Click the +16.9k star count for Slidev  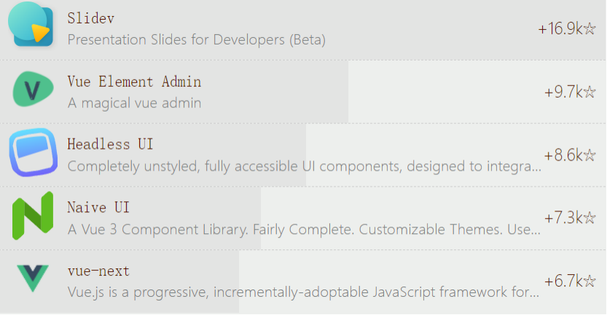click(566, 29)
